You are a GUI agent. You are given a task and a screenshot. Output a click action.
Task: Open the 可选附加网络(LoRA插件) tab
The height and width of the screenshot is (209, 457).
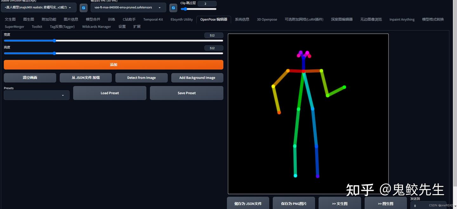point(304,19)
